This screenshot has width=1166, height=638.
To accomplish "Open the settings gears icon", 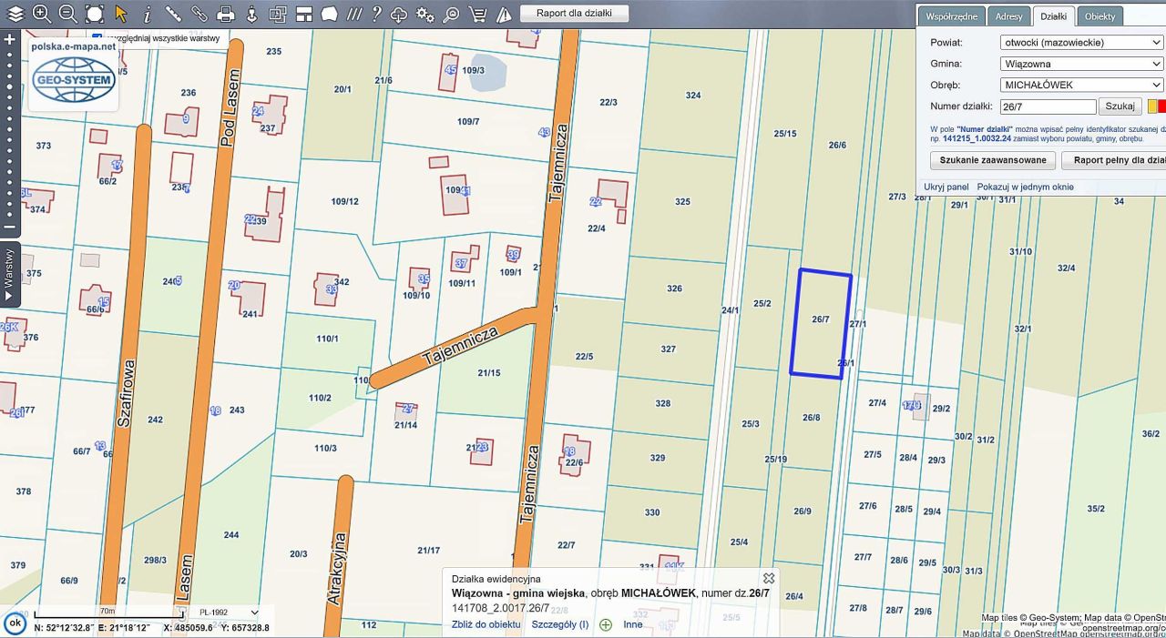I will pos(424,14).
